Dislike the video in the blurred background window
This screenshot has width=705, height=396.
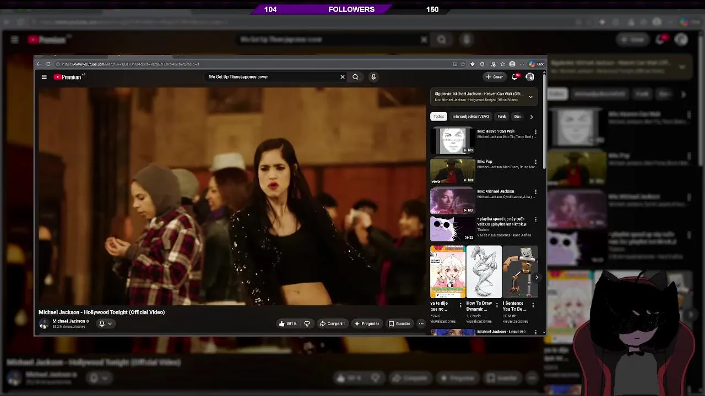[376, 378]
